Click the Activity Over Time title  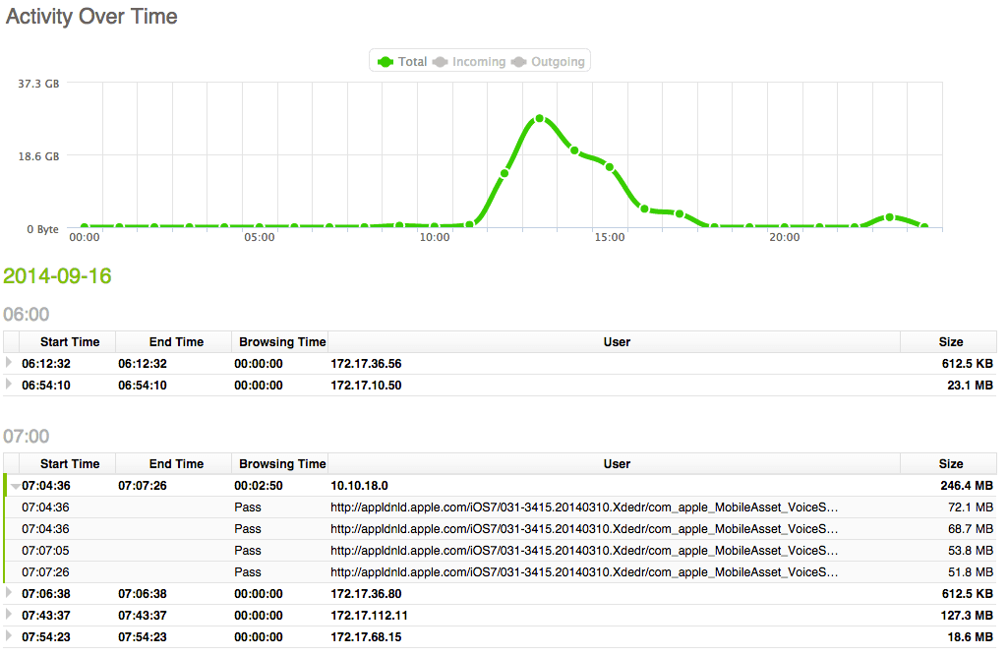(91, 16)
